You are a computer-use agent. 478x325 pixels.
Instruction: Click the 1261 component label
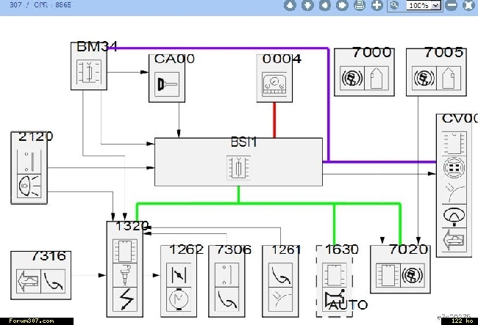click(x=286, y=249)
